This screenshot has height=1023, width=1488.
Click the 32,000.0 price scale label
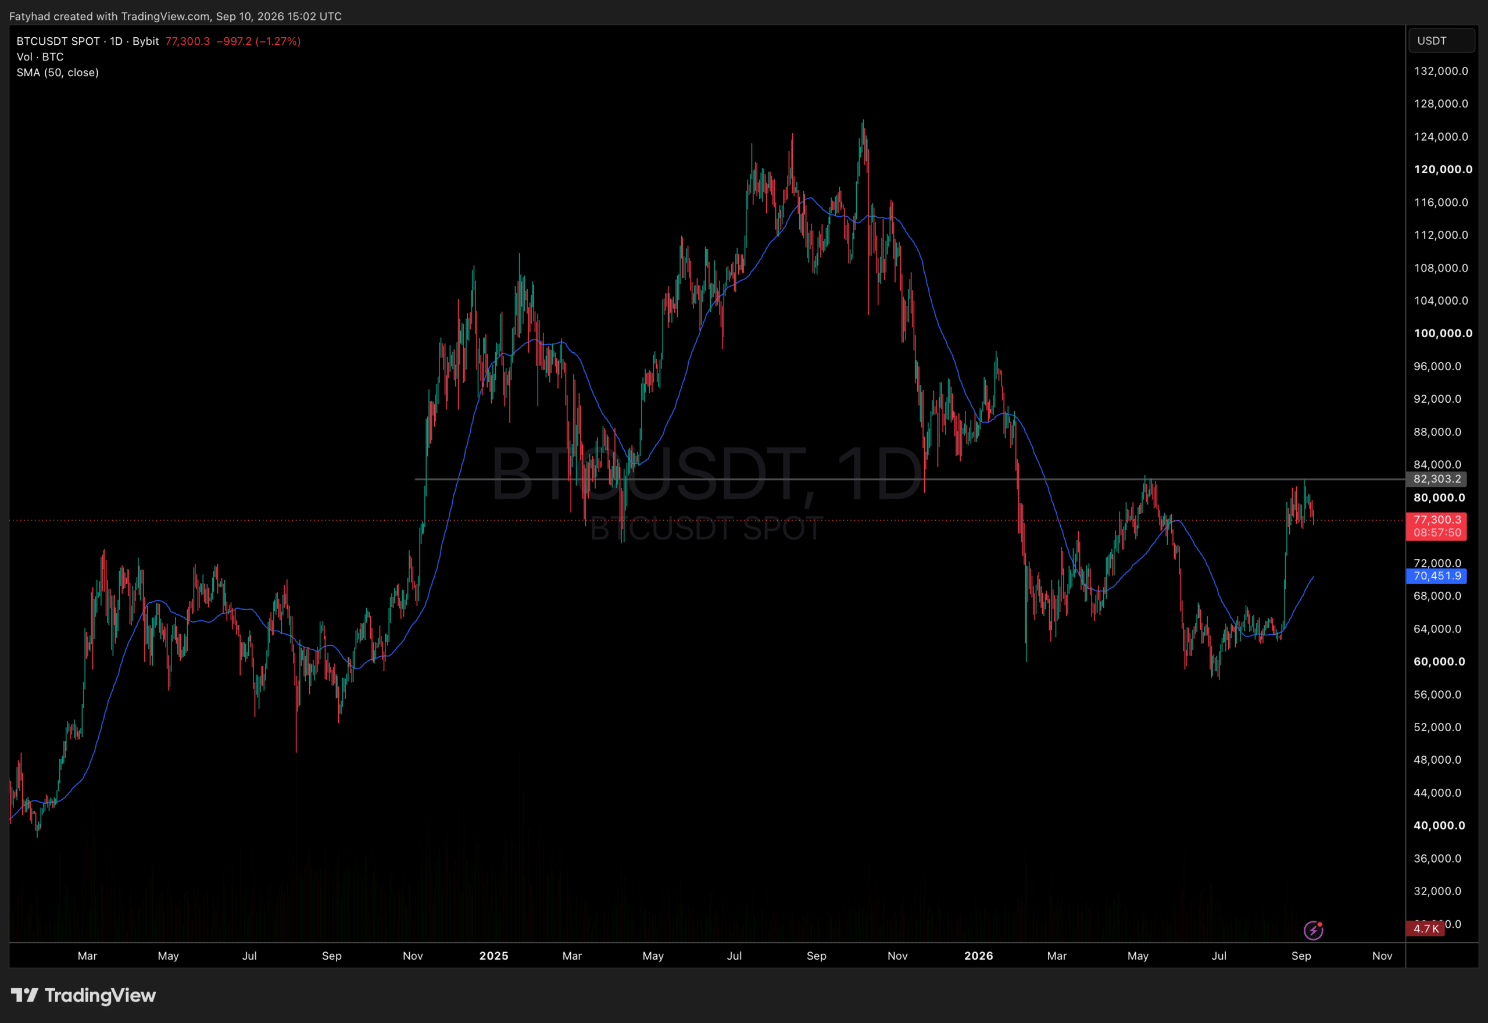click(1437, 892)
